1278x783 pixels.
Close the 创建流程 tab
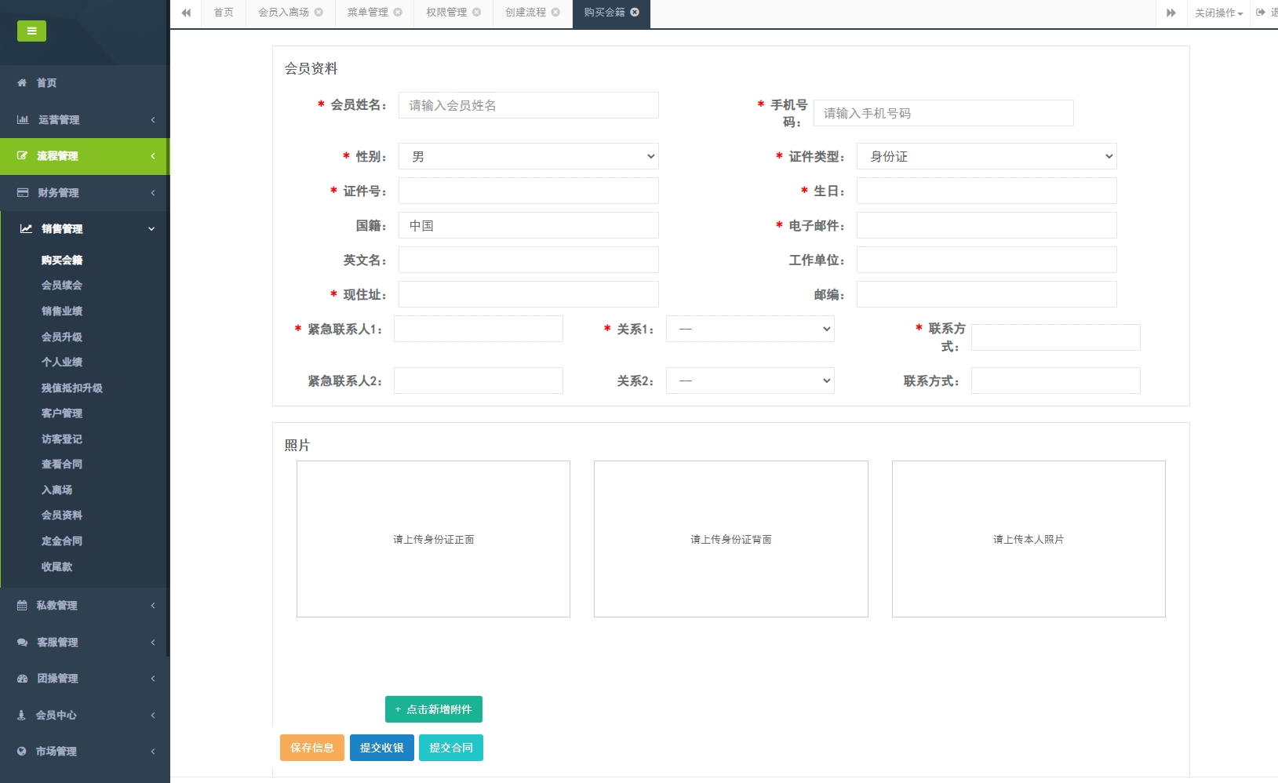[555, 12]
